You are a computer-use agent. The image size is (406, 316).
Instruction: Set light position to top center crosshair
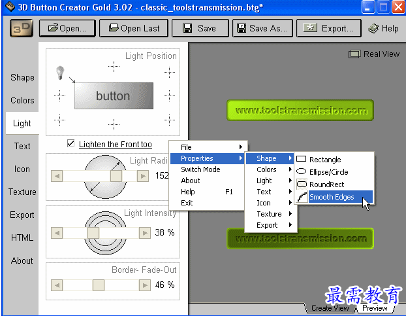(114, 67)
